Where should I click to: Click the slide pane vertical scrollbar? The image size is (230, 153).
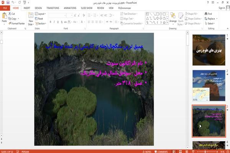pos(187,89)
